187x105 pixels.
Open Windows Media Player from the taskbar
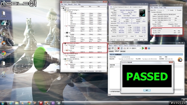click(x=23, y=103)
